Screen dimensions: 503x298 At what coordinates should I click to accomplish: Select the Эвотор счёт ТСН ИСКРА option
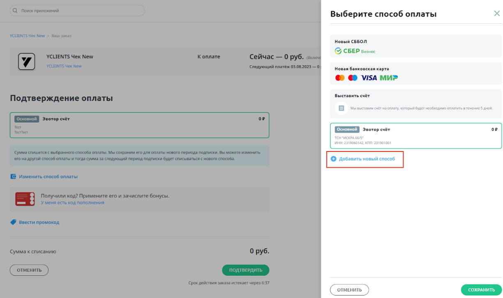[x=416, y=136]
